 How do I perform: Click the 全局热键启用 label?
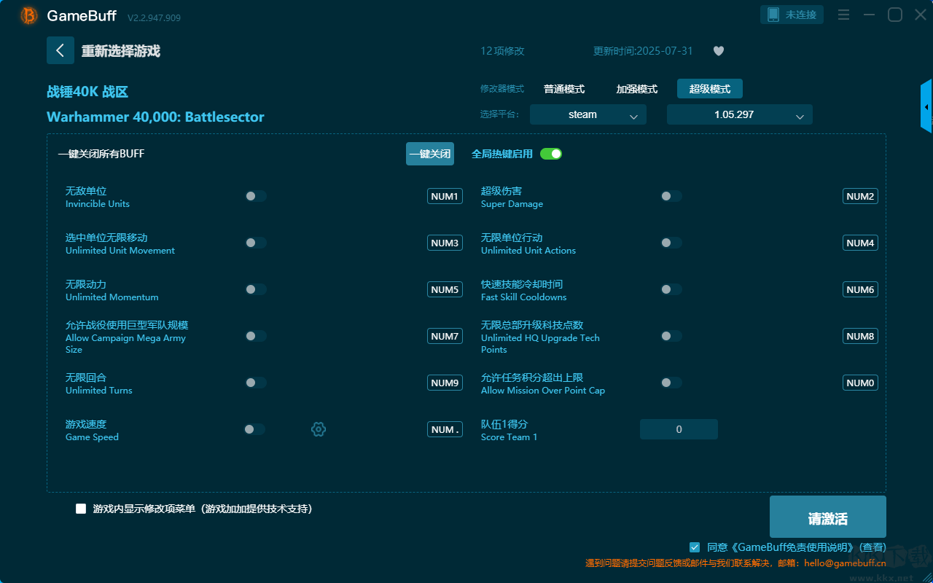coord(502,154)
